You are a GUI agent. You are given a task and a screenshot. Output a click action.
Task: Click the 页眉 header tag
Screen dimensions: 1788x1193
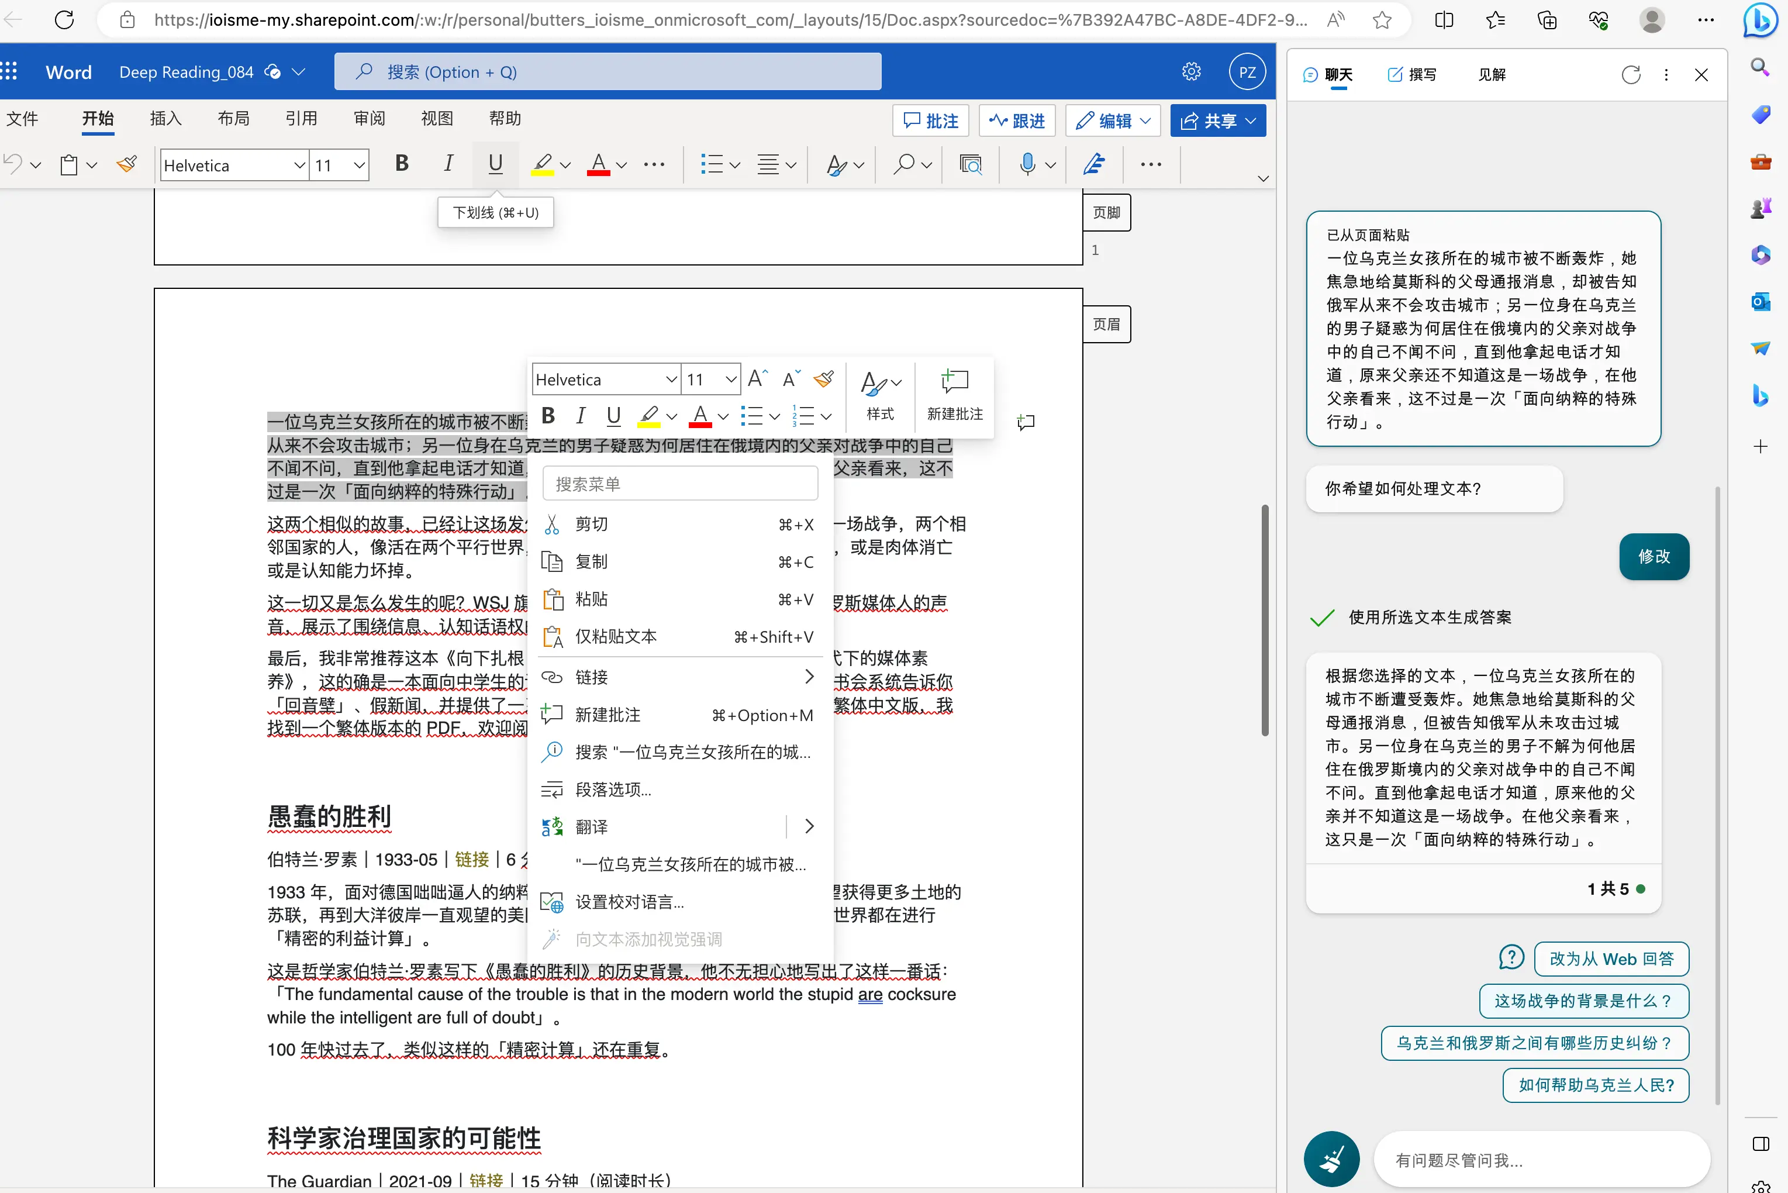pyautogui.click(x=1106, y=324)
